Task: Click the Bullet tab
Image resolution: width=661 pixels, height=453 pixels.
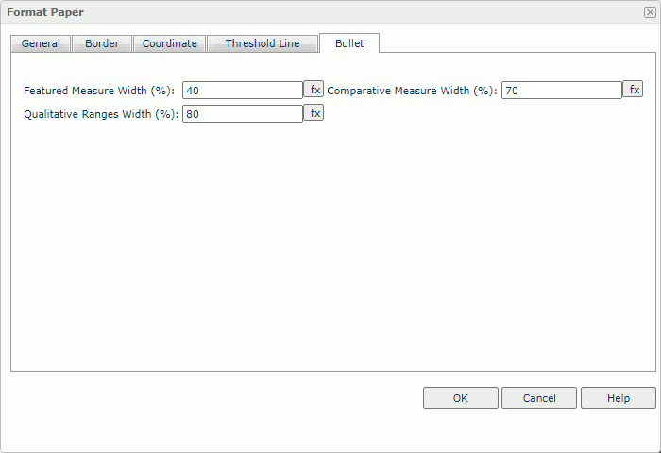Action: (349, 43)
